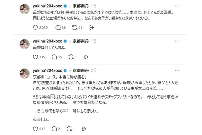Viewport: 202px width, 135px height.
Task: Click the avatar on the second post
Action: (x=25, y=44)
